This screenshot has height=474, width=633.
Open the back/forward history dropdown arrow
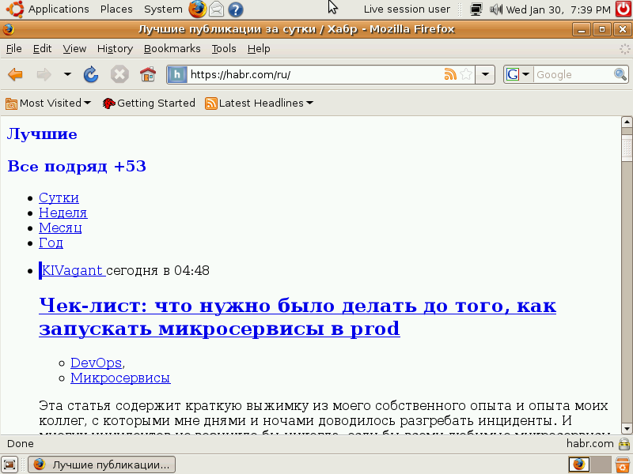coord(67,74)
